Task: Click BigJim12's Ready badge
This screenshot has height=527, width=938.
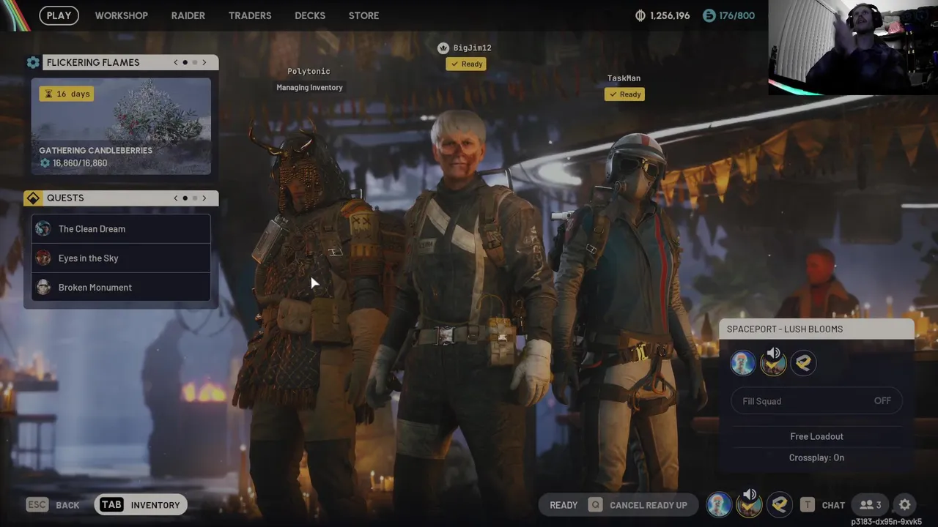Action: pos(467,64)
